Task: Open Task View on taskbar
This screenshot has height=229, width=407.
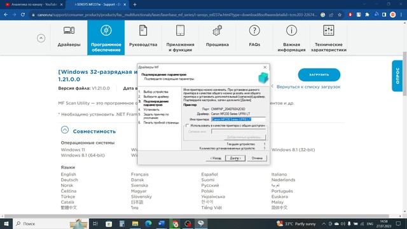Action: [95, 223]
